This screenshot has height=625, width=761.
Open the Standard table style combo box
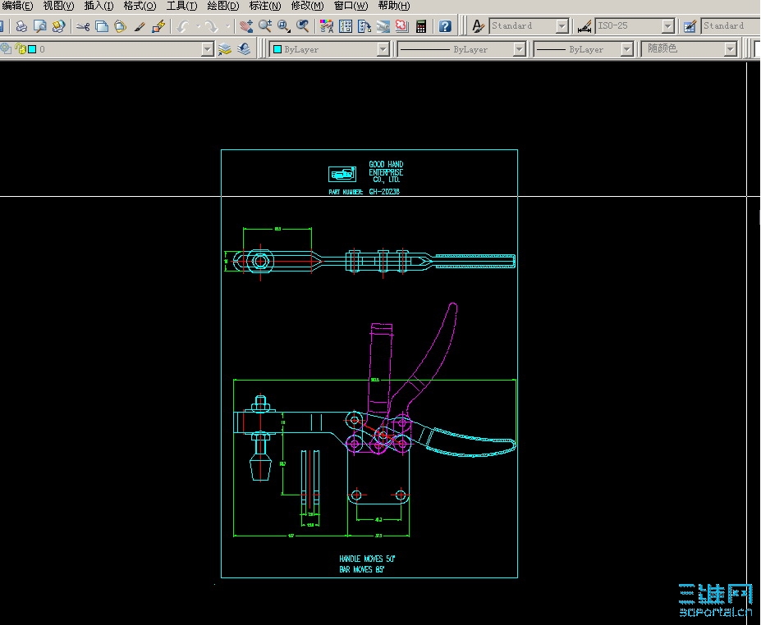tap(731, 26)
